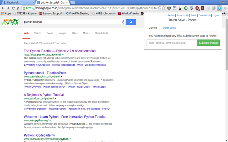
Task: Open the List comprehensions sublink
Action: pos(95,65)
